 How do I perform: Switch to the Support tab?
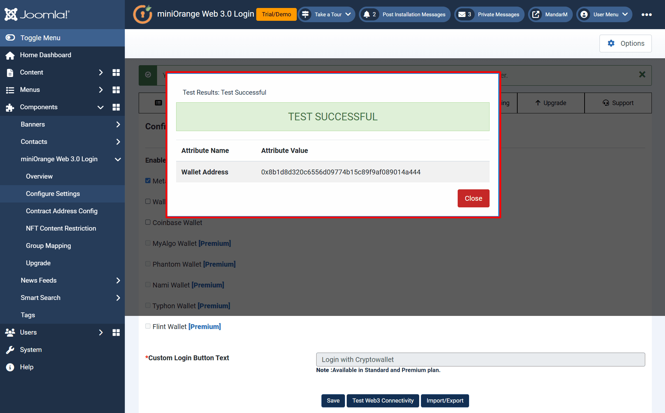[x=618, y=103]
